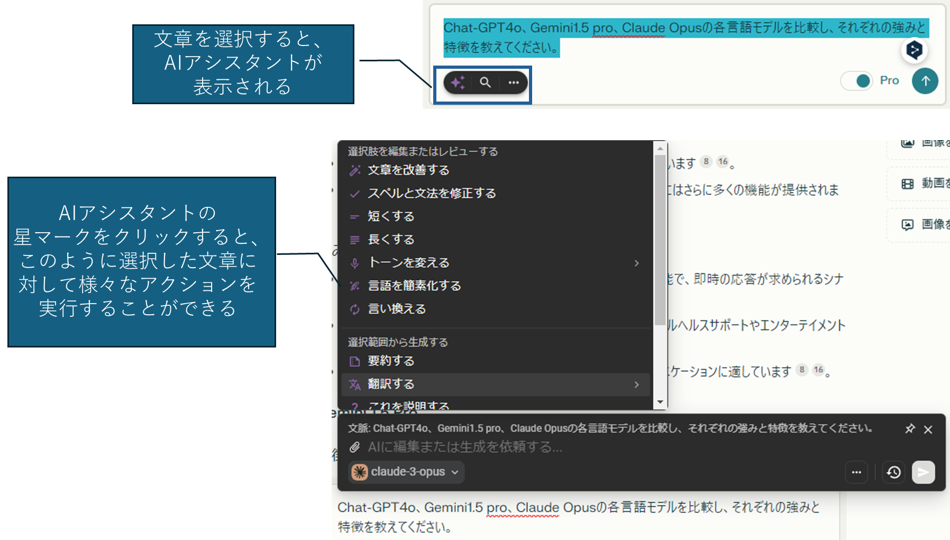Open トーンを変える submenu
950x540 pixels.
click(496, 263)
